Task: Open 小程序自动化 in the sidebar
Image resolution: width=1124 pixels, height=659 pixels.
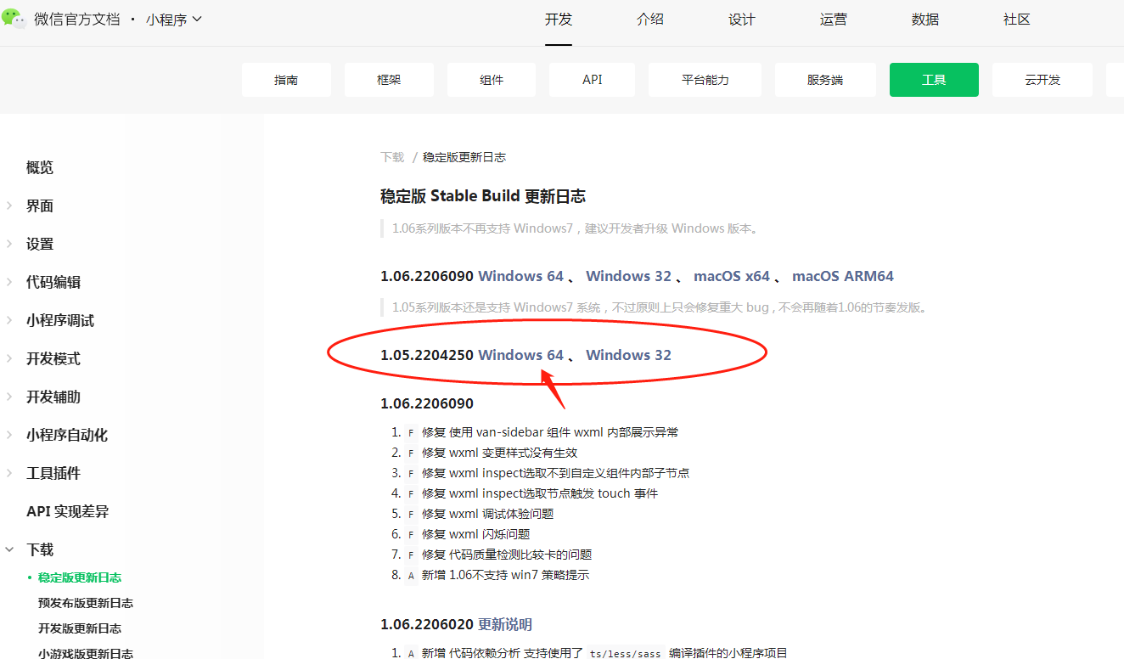Action: click(67, 435)
